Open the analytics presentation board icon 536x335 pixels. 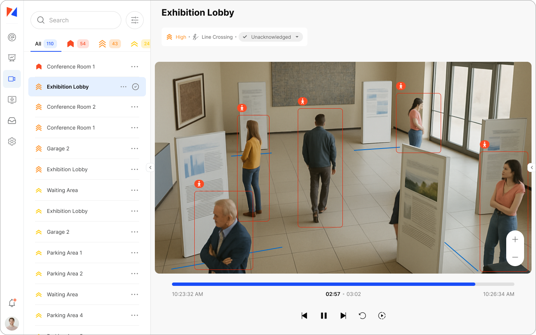tap(12, 58)
